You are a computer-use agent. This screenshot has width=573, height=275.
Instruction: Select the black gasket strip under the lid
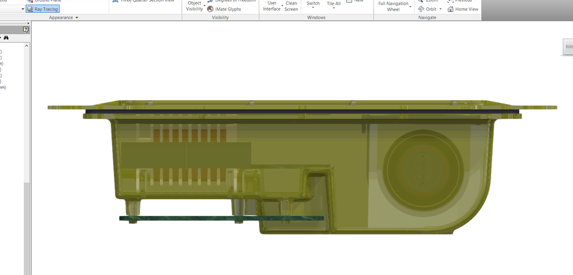click(x=301, y=111)
